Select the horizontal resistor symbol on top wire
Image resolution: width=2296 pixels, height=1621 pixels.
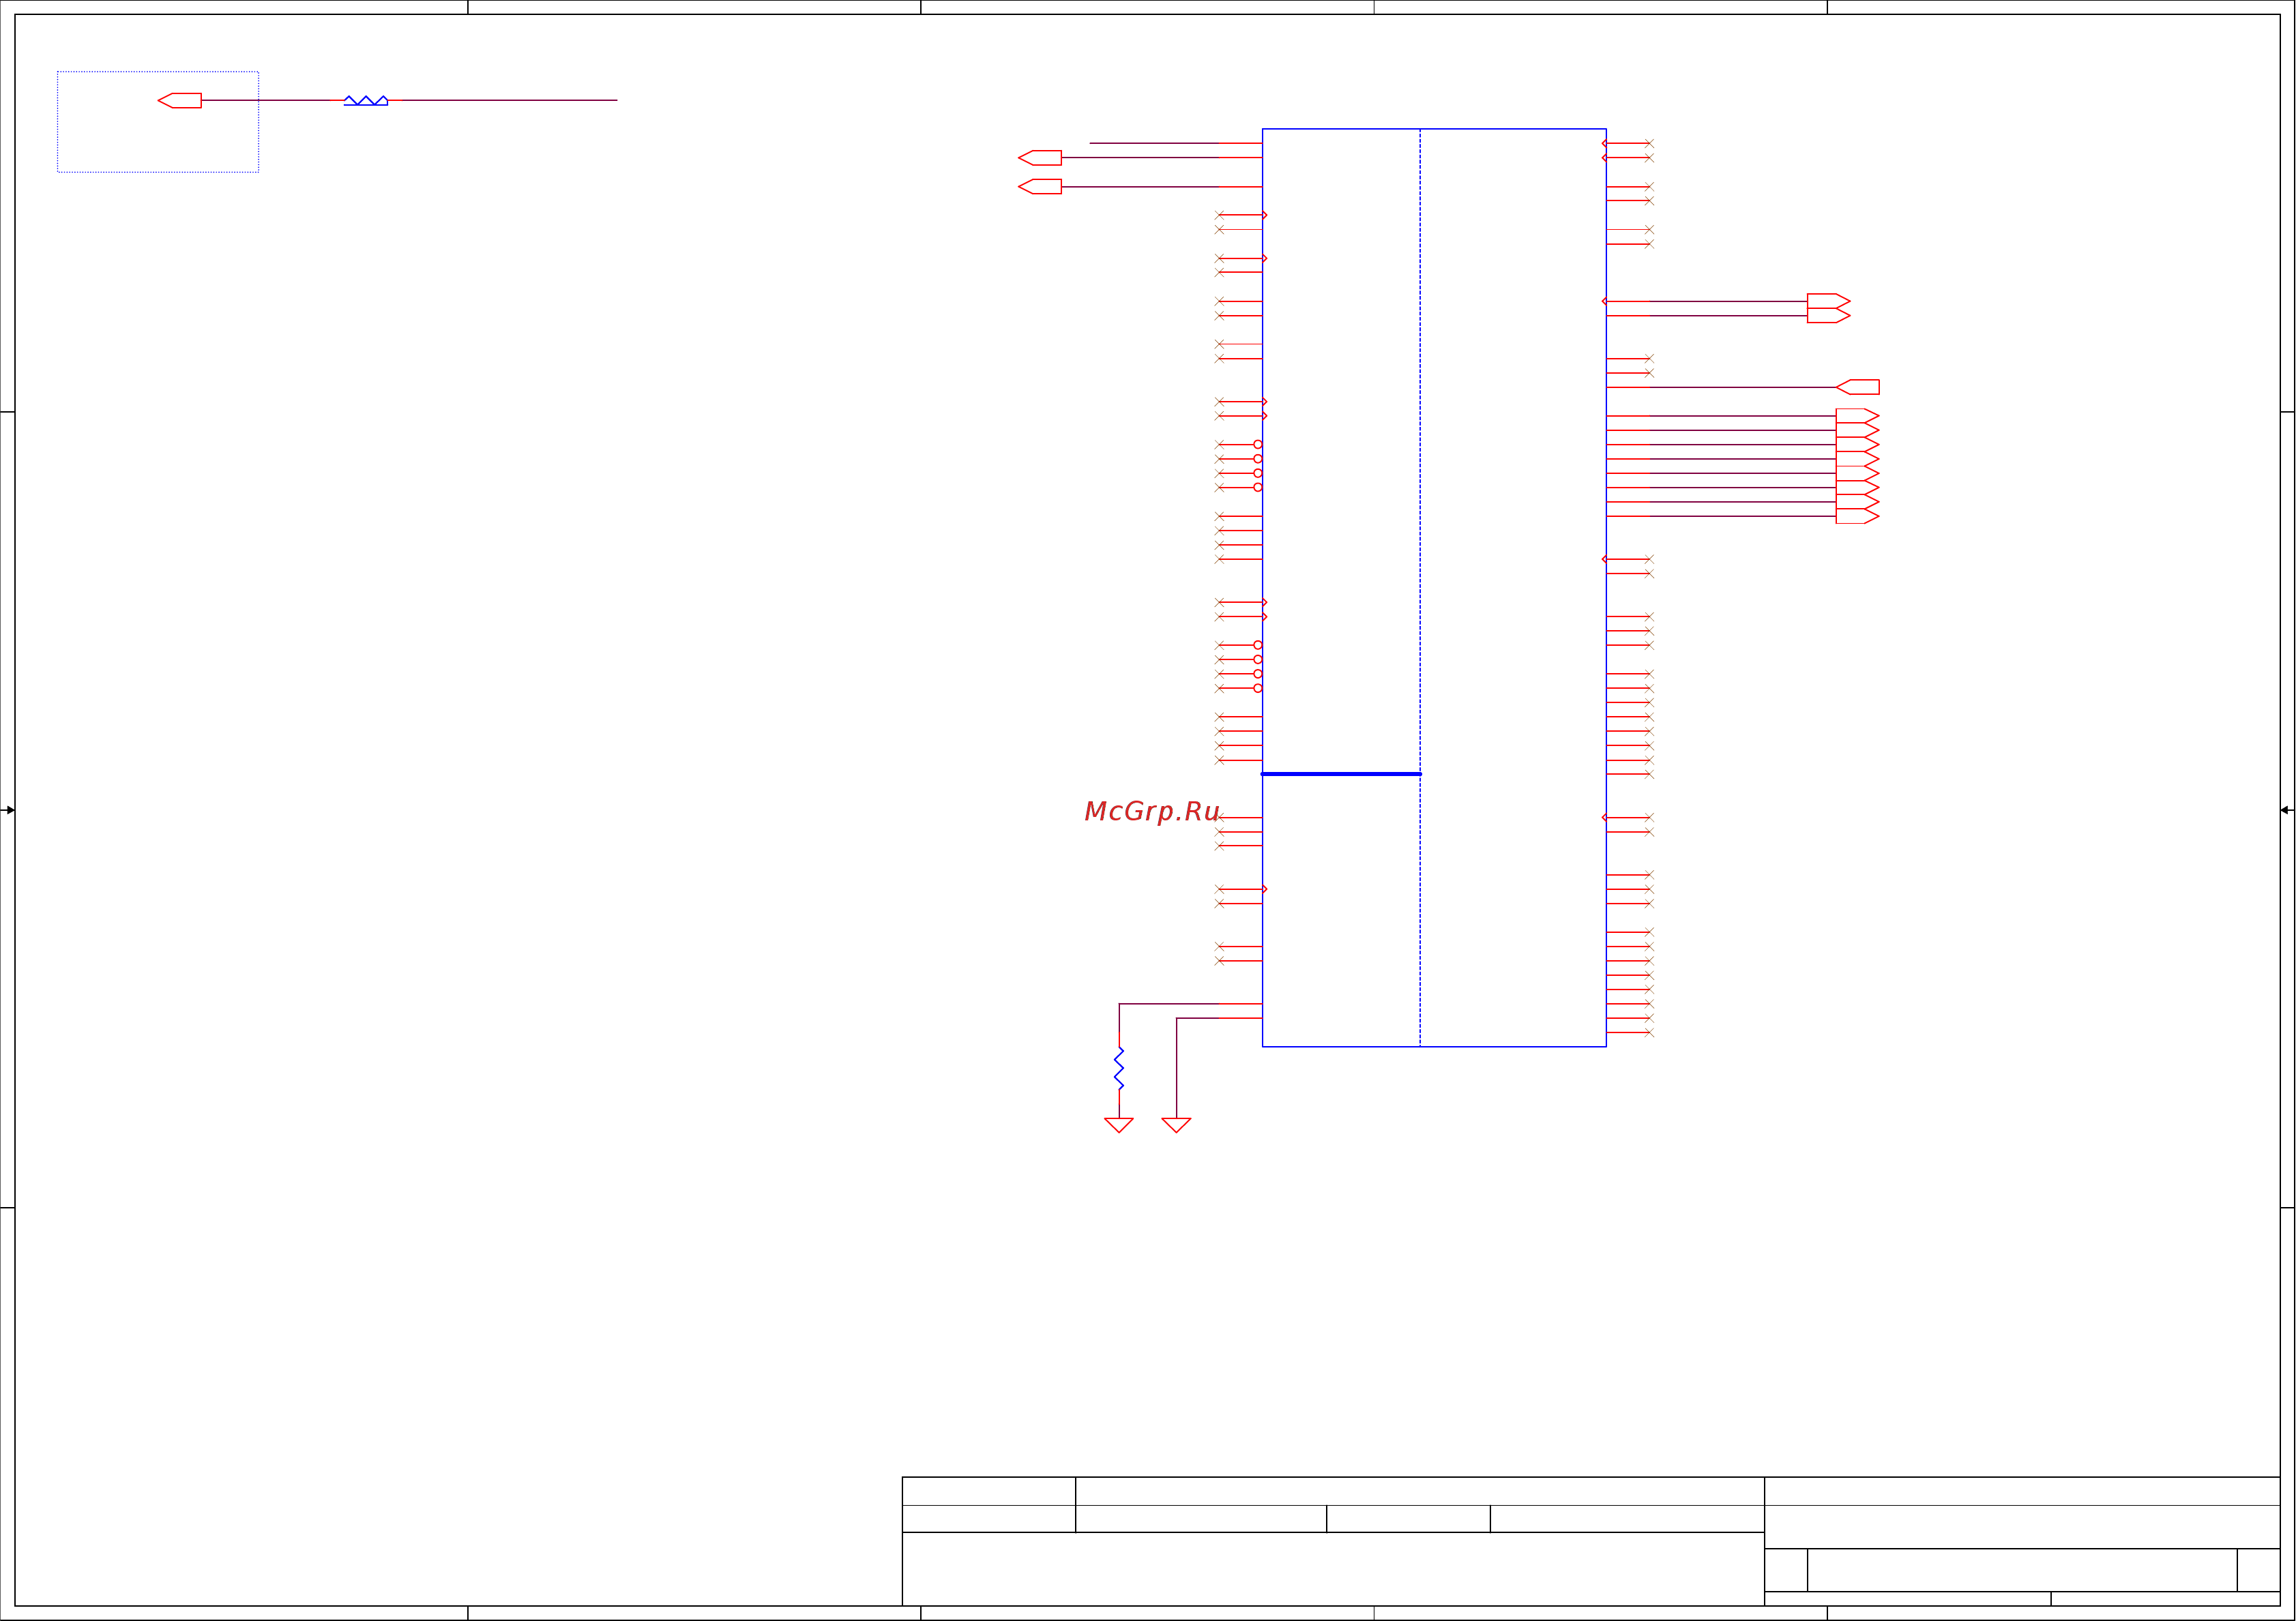click(366, 100)
